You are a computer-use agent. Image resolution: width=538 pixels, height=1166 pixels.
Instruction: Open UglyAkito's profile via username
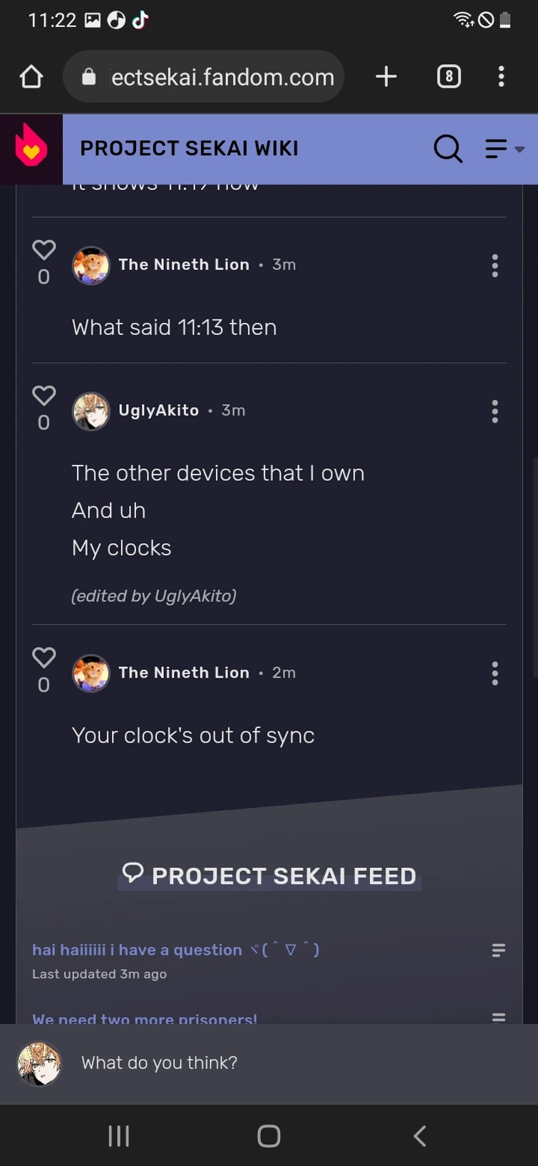(158, 411)
